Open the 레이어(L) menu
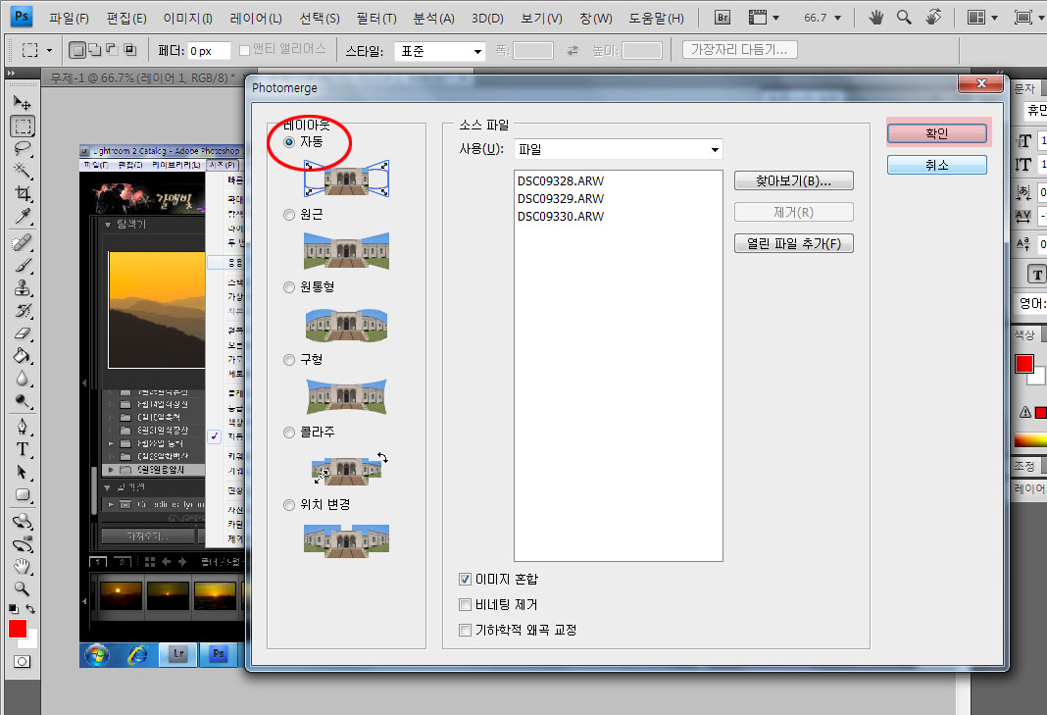Image resolution: width=1047 pixels, height=715 pixels. [256, 19]
